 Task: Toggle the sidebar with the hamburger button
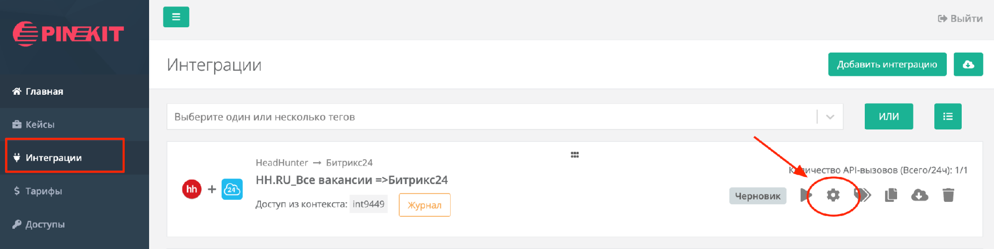tap(176, 17)
